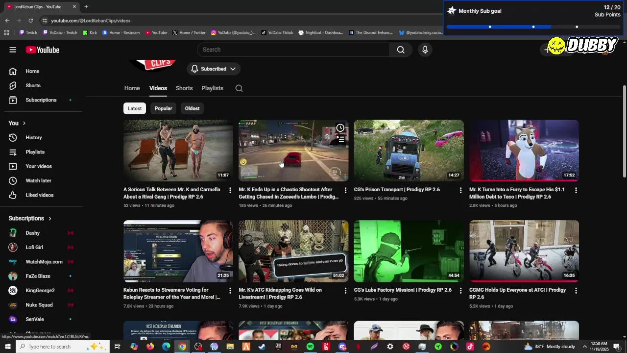Open options for ATC Kidnapping video
This screenshot has height=353, width=627.
click(x=345, y=291)
